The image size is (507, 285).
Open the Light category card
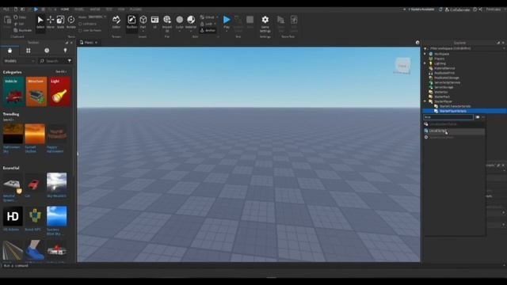[x=59, y=92]
